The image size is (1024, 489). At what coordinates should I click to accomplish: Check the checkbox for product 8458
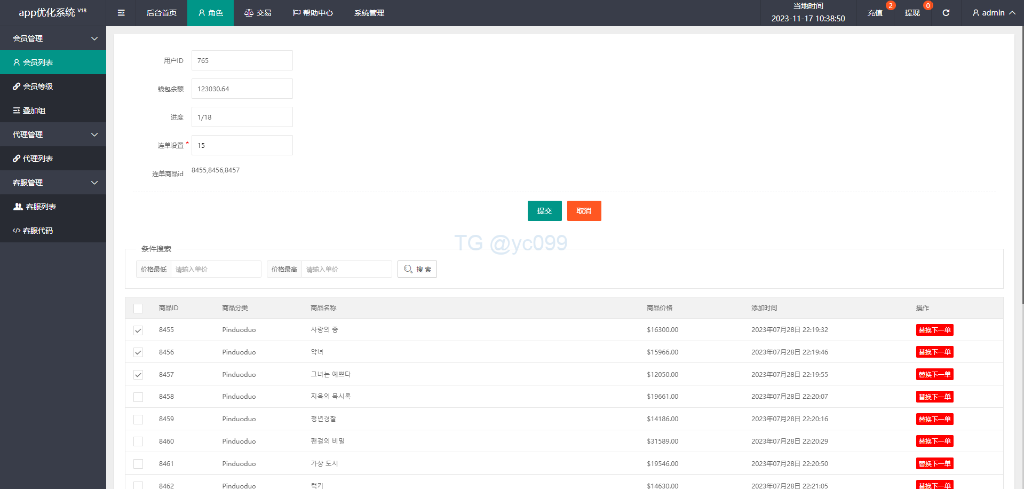(x=138, y=397)
